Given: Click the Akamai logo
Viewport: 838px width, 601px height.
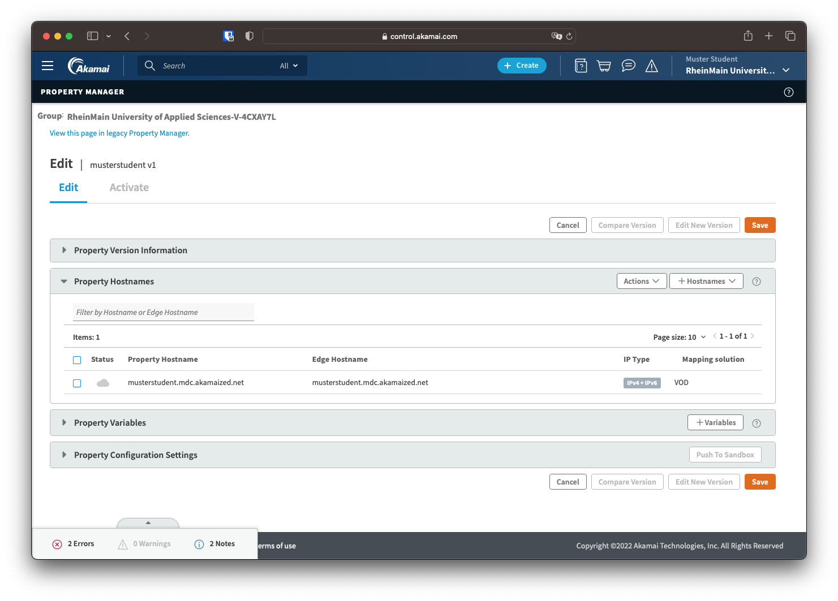Looking at the screenshot, I should coord(89,66).
